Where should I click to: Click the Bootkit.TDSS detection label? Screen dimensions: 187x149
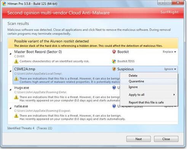pos(126,61)
